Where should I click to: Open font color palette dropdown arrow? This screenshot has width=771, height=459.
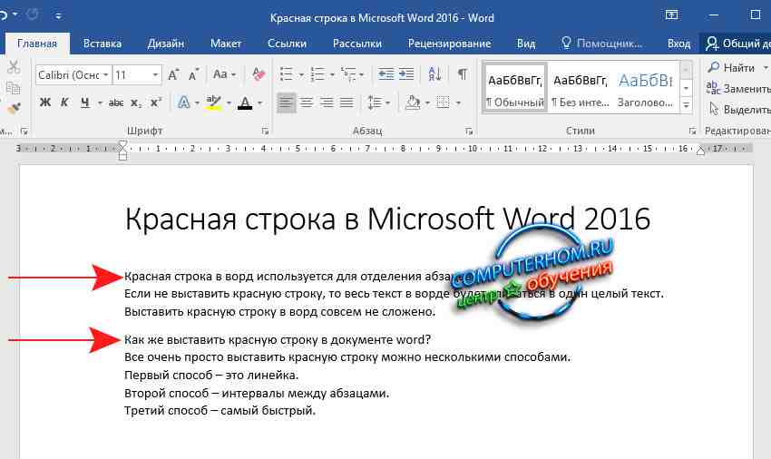[x=260, y=103]
